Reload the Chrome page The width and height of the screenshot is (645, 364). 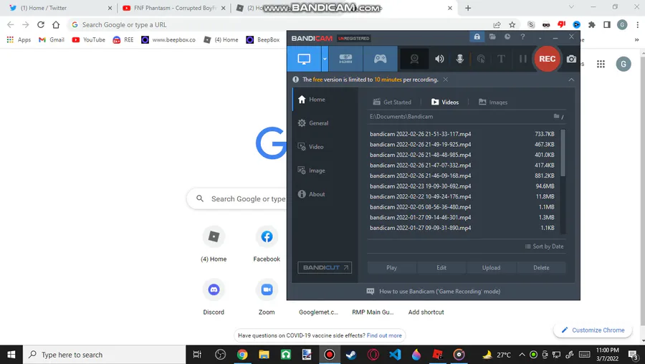coord(41,24)
